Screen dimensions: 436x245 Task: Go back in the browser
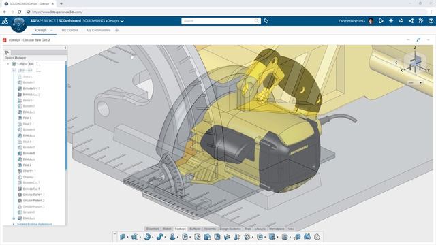pos(5,12)
